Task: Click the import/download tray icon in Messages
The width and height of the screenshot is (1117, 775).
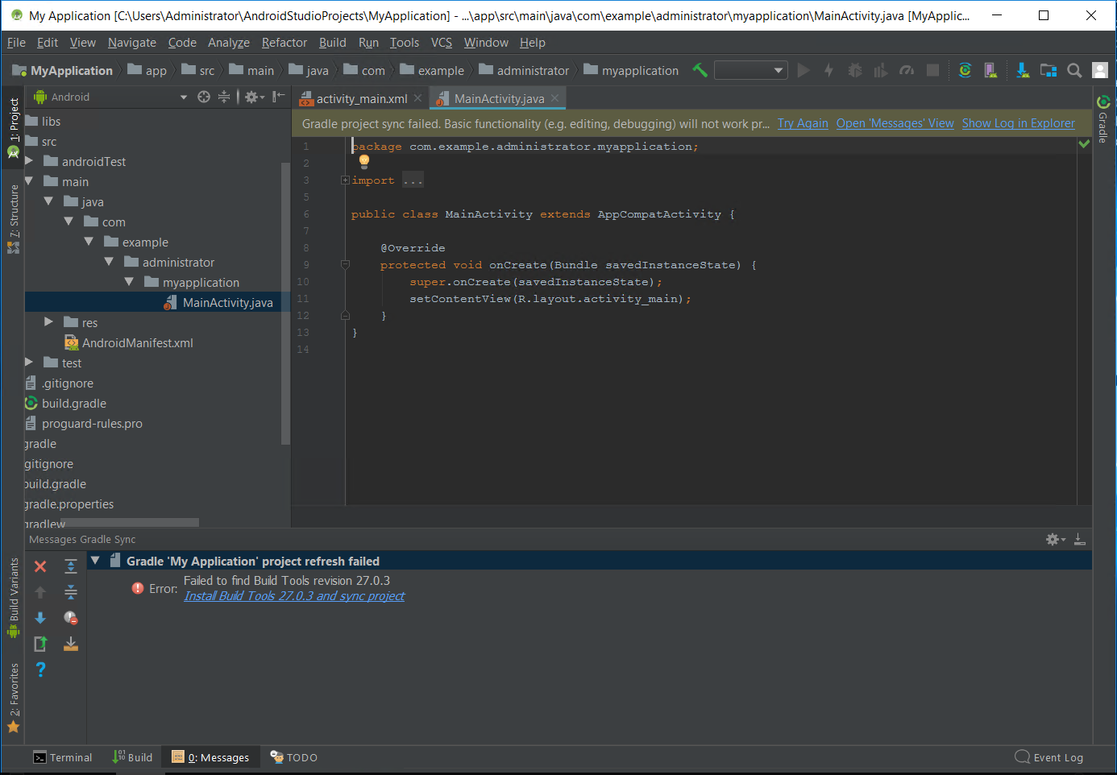Action: click(71, 644)
